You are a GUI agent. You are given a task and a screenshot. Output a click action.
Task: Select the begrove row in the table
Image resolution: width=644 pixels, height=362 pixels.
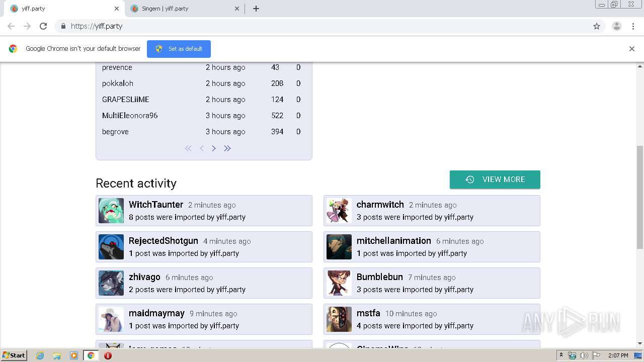coord(204,132)
